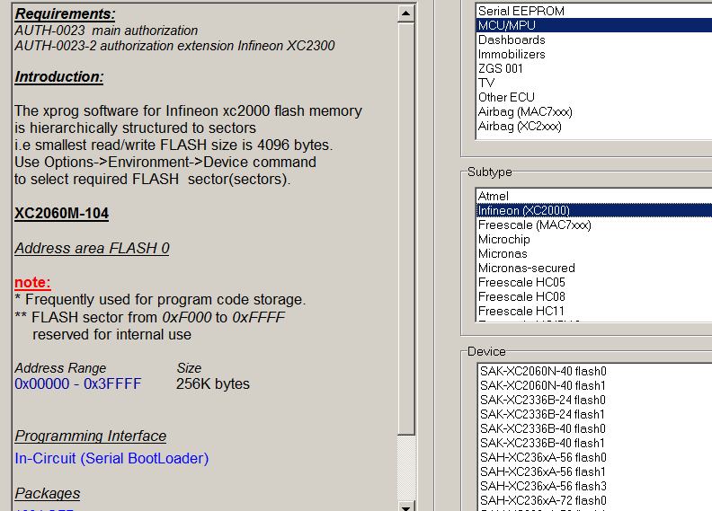Select Immobilizers in the type list
The height and width of the screenshot is (511, 712).
point(594,55)
